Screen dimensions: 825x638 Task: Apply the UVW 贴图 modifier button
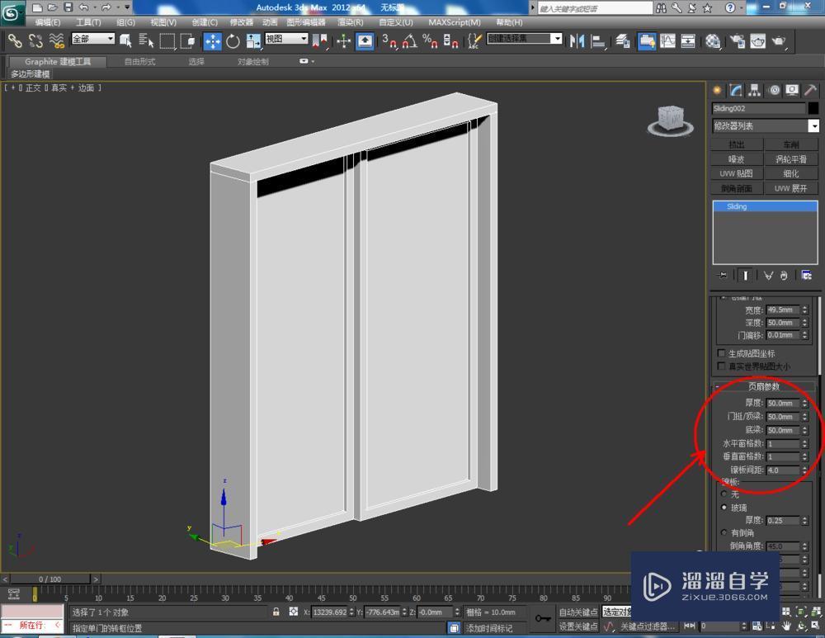[x=735, y=173]
